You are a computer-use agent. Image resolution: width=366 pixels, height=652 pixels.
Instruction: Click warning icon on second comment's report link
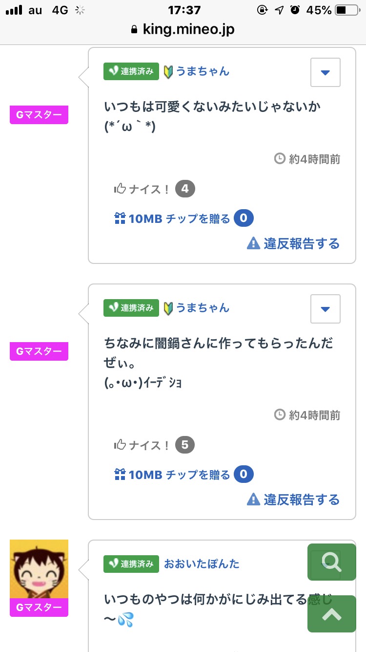click(x=254, y=499)
